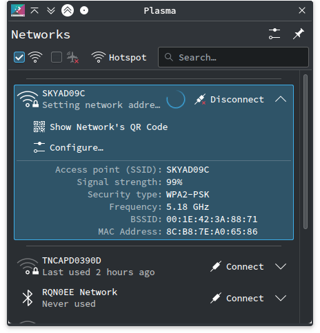Click the on-all-desktops dot button
320x333 pixels.
pyautogui.click(x=84, y=10)
